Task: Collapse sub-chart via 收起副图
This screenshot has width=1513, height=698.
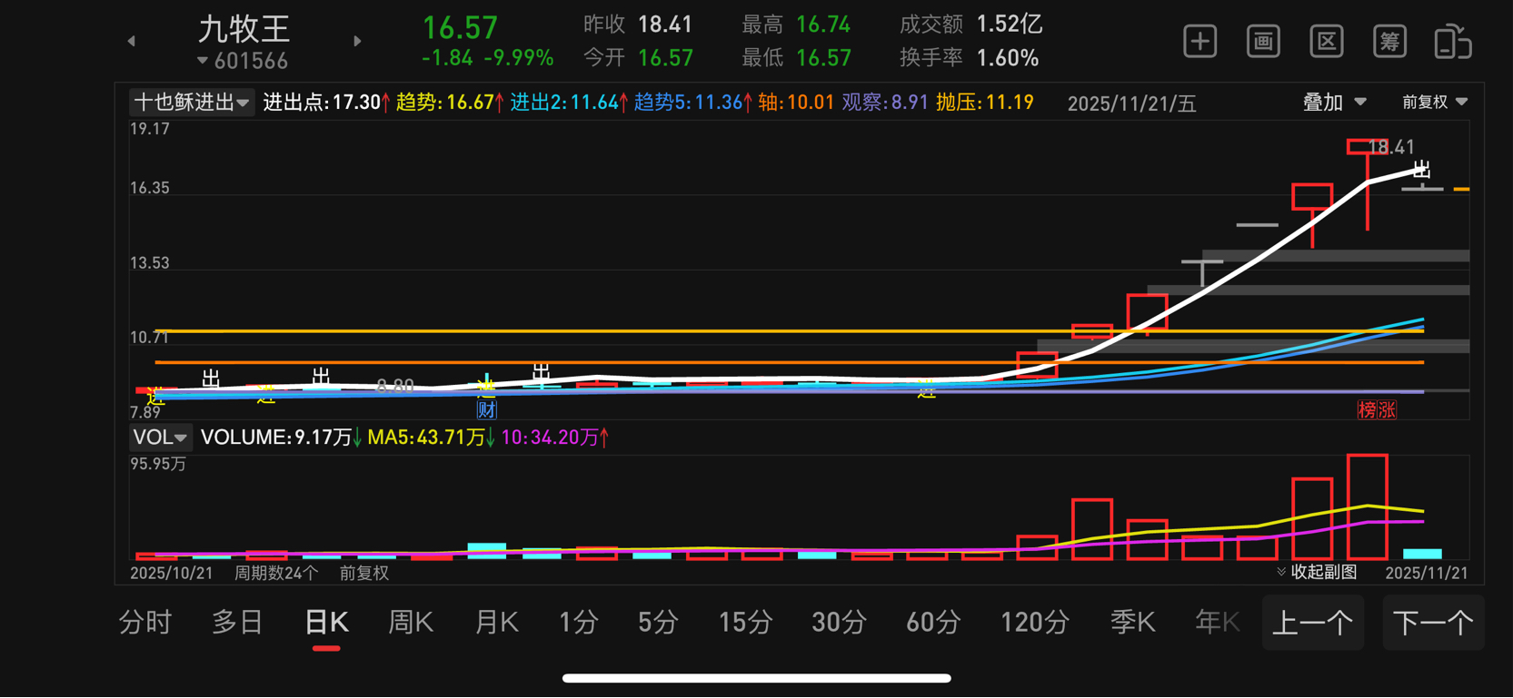Action: point(1317,572)
